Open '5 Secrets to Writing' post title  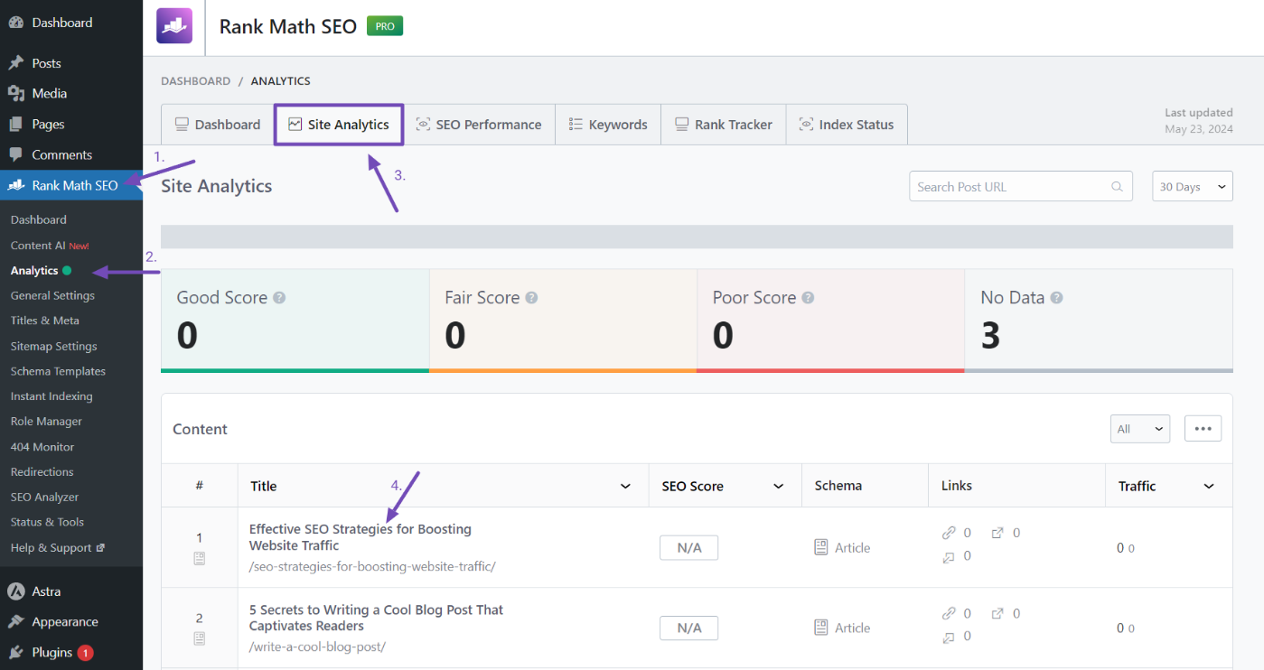pyautogui.click(x=377, y=618)
